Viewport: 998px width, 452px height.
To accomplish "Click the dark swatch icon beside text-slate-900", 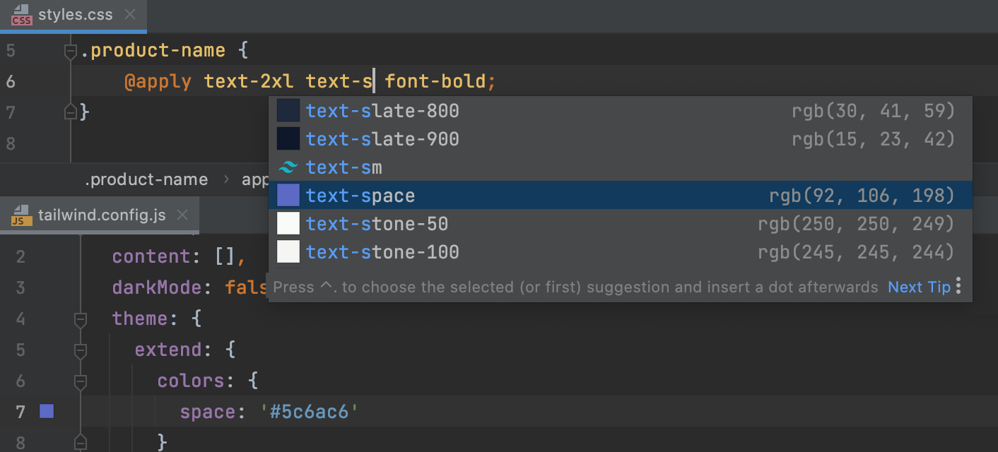I will coord(288,138).
